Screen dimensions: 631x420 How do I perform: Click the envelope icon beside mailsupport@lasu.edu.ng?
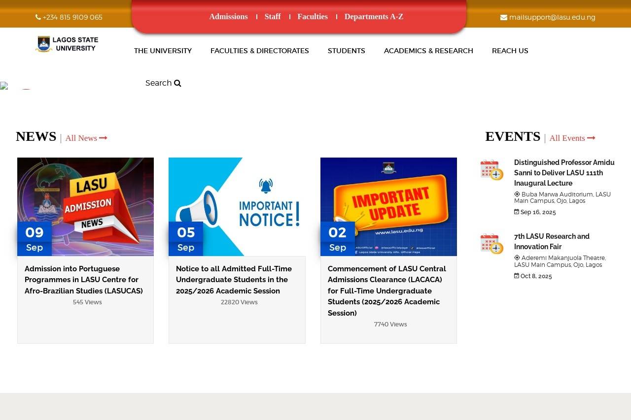(504, 17)
